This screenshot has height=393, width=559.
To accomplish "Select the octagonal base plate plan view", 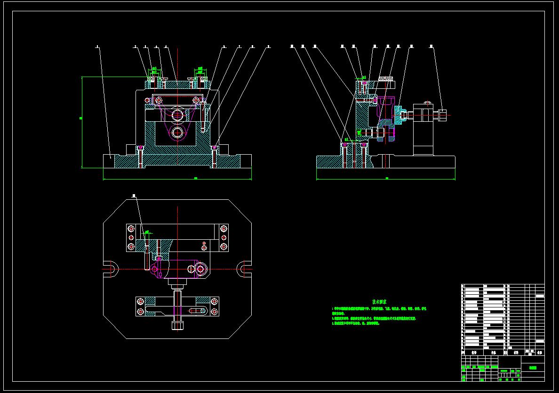I will pyautogui.click(x=177, y=269).
